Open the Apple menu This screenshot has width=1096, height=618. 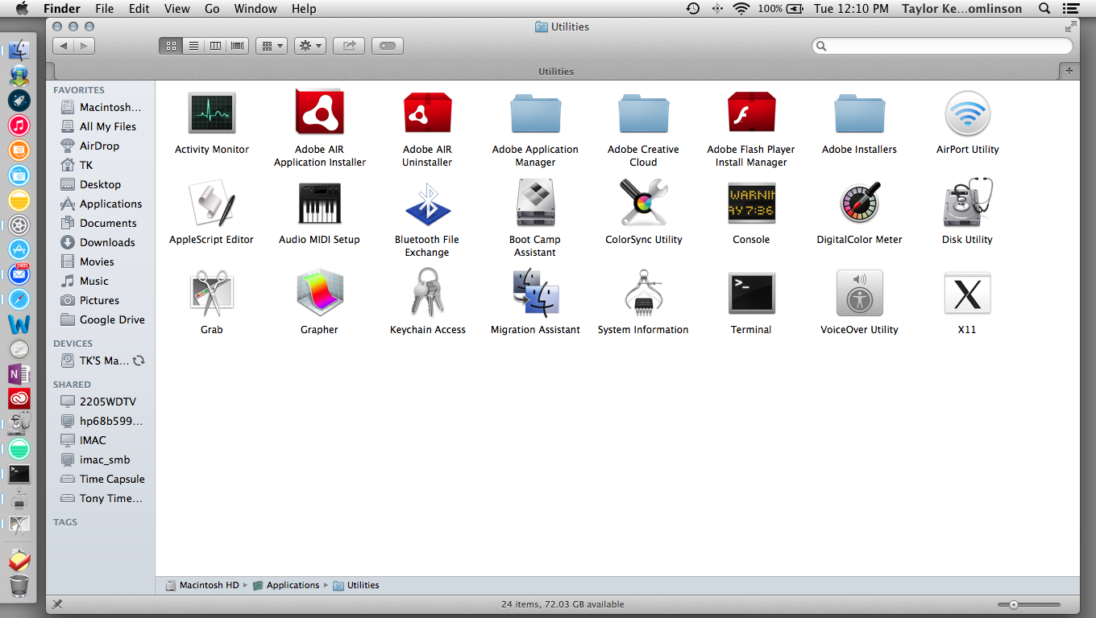click(x=22, y=9)
